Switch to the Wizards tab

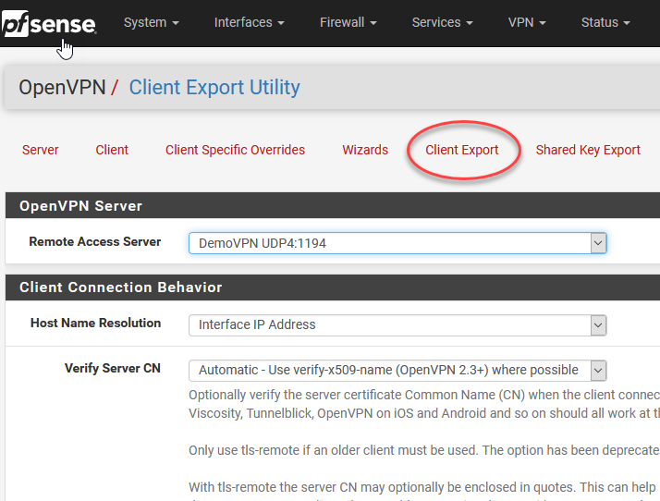click(365, 150)
